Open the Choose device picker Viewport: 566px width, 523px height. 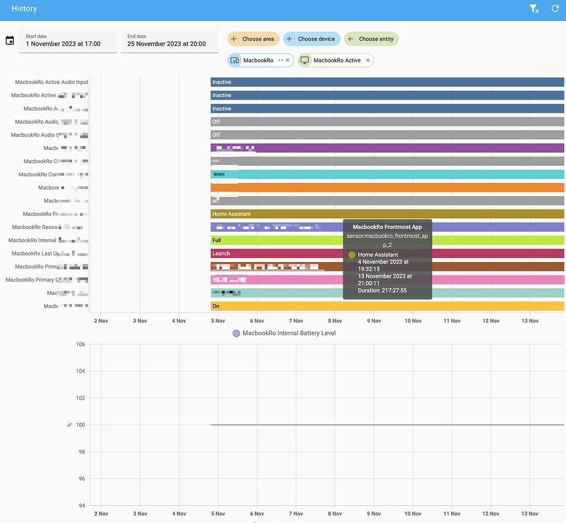point(311,39)
